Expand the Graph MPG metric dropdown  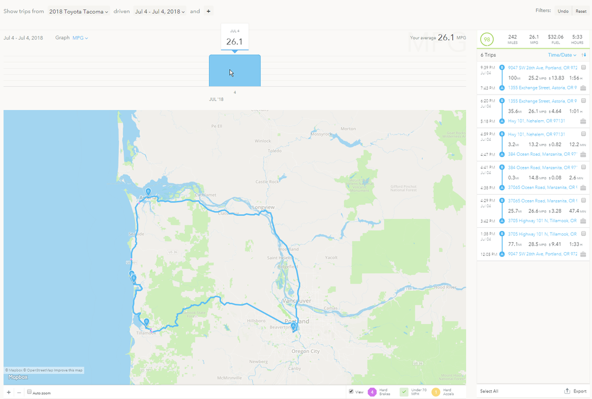[x=80, y=38]
